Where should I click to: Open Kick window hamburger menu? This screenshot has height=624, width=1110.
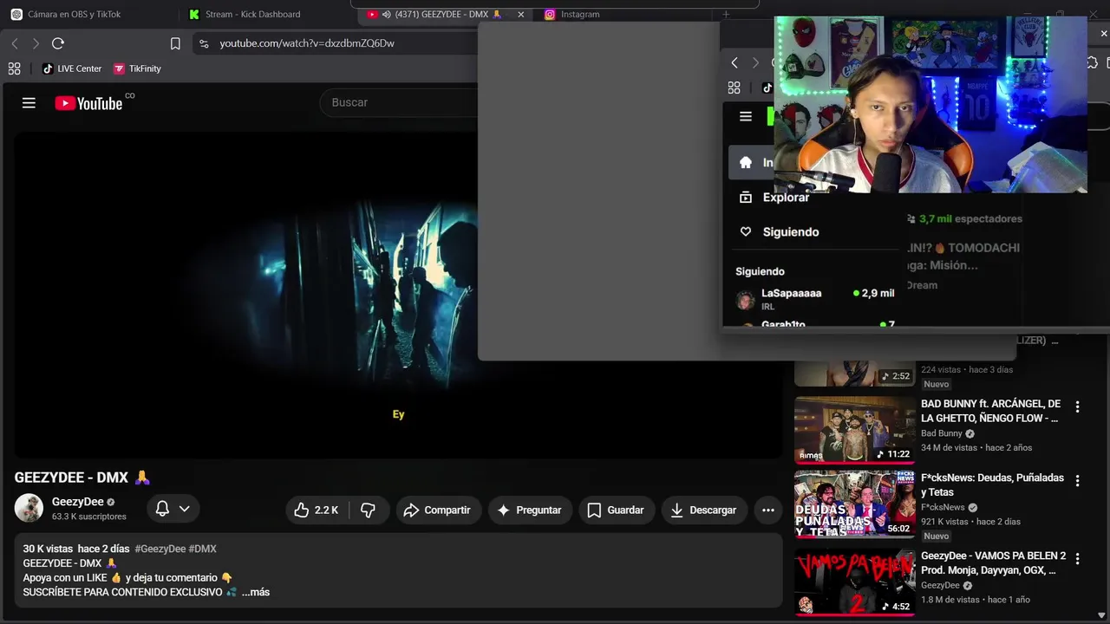(x=745, y=116)
